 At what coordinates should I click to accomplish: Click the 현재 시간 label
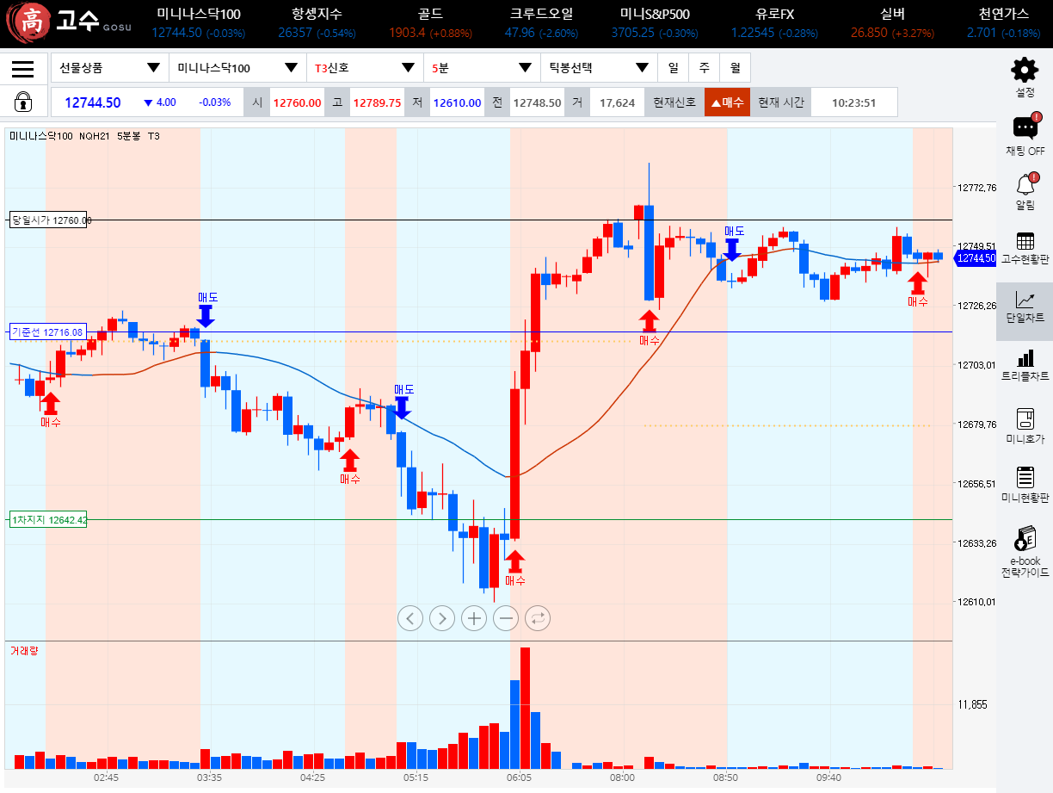(x=780, y=102)
